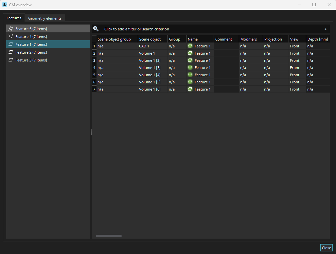Select Feature 1 (7 items) in list
Image resolution: width=336 pixels, height=254 pixels.
[x=31, y=44]
